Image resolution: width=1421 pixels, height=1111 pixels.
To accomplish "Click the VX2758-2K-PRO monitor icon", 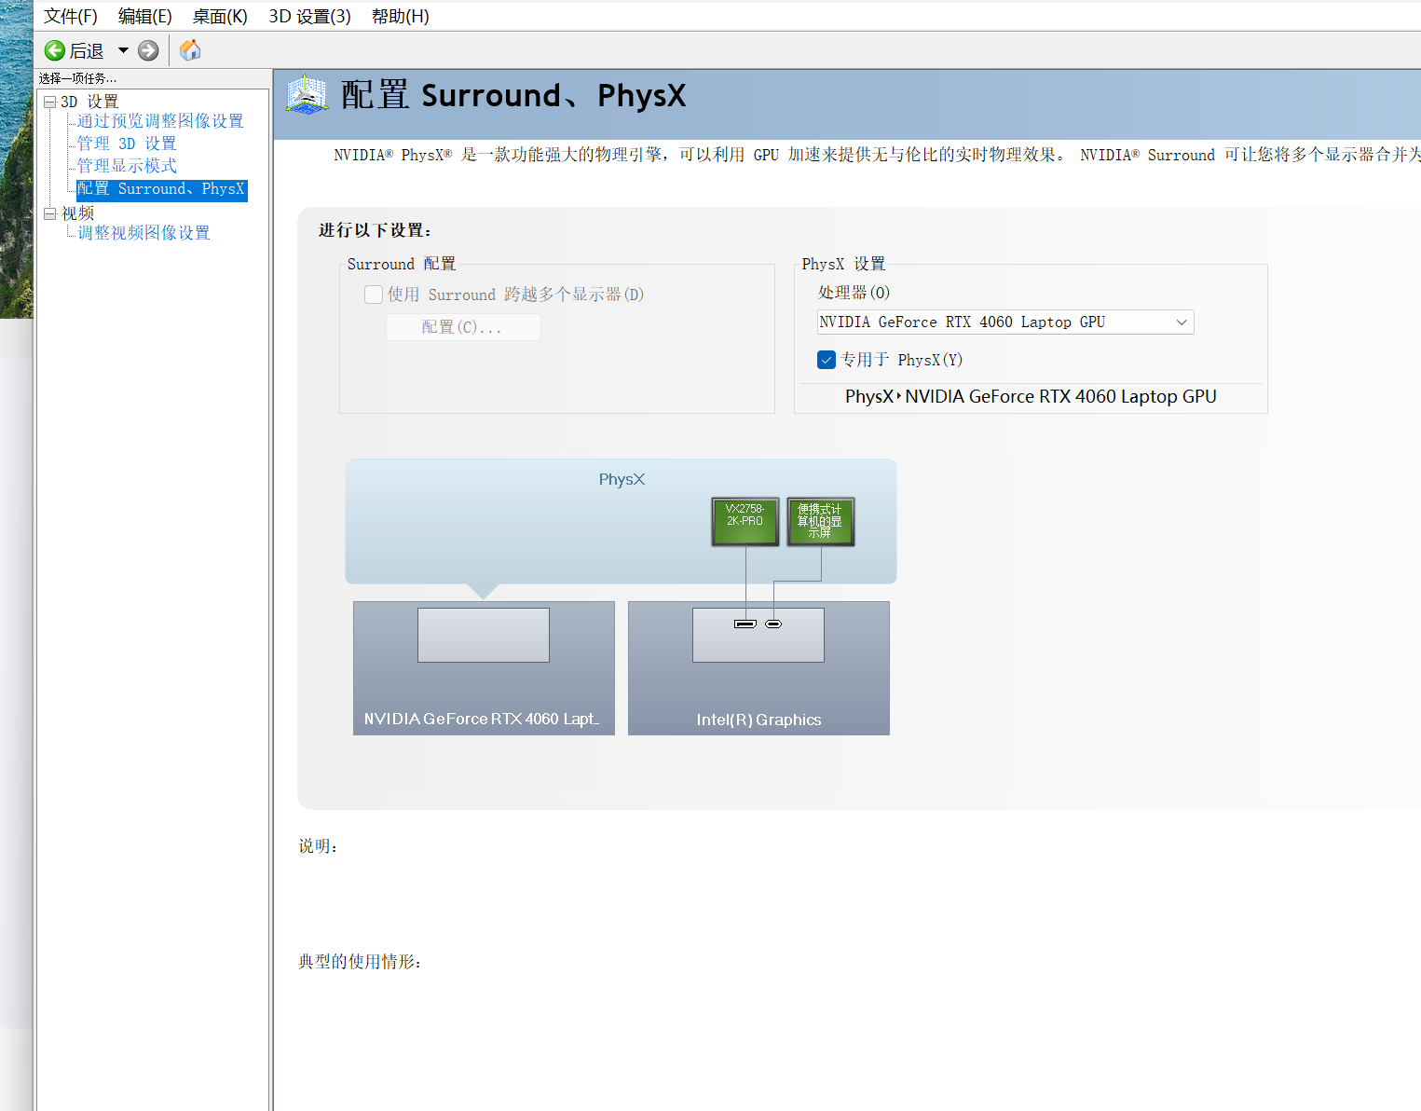I will click(745, 521).
